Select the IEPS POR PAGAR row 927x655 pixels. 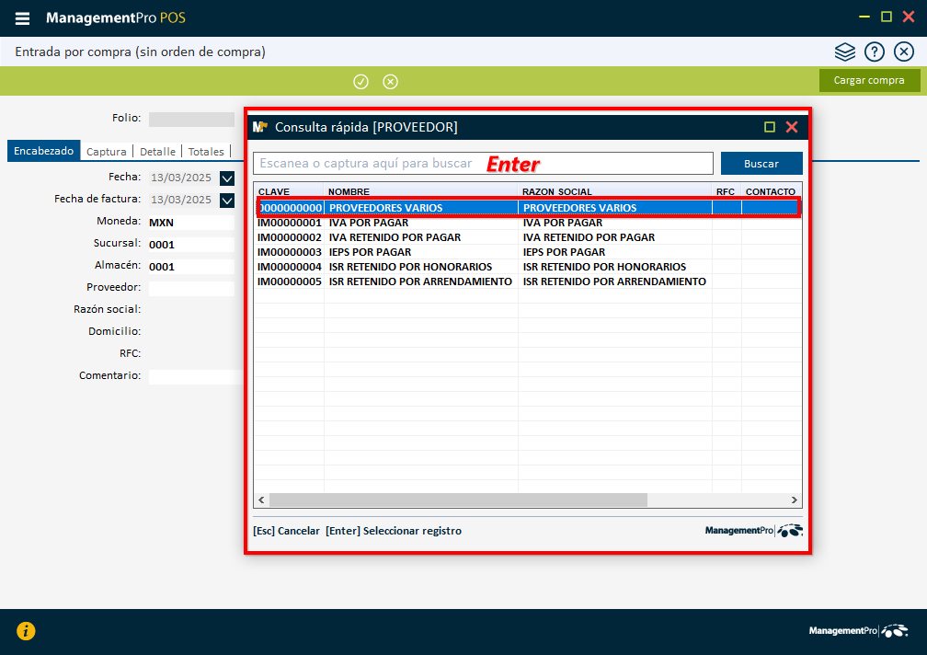[x=528, y=252]
